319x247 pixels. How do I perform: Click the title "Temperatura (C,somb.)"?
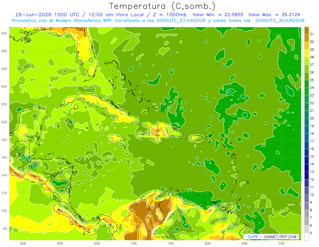(162, 6)
